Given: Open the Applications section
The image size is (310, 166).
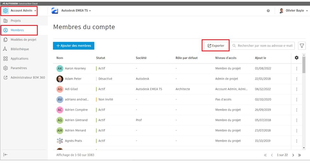Looking at the screenshot, I should click(19, 58).
